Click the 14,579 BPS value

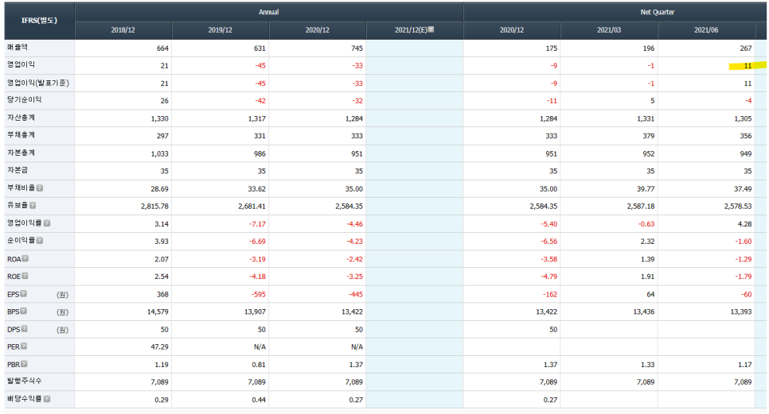(158, 311)
